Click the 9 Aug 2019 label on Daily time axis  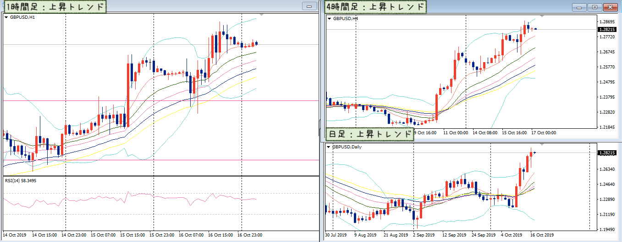tap(366, 235)
